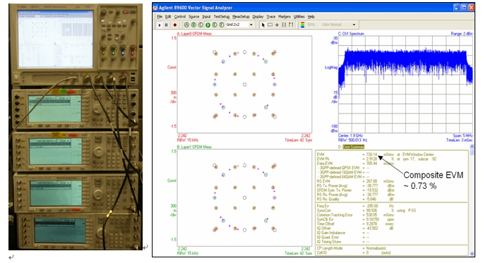488x263 pixels.
Task: Activate trace B toolbar button
Action: click(x=194, y=25)
